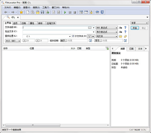
Task: Open the 搜索(S) menu
Action: pyautogui.click(x=36, y=8)
